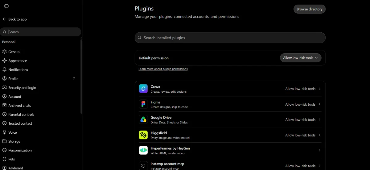Click the Appearance sun icon
370x170 pixels.
tap(4, 61)
